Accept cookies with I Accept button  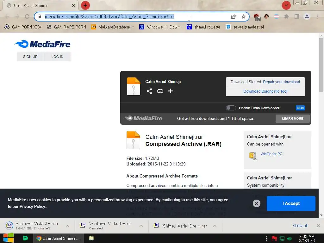[x=291, y=203]
